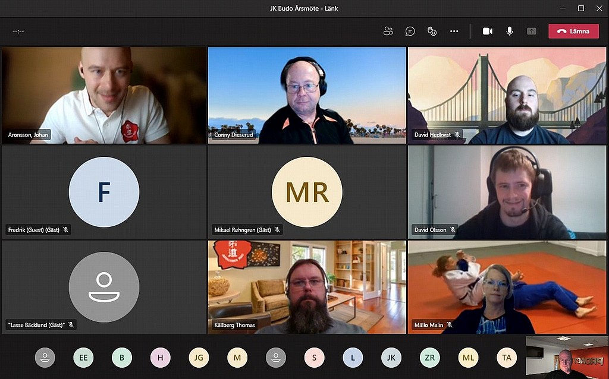Click the muted mic icon beside David Hedkvist

457,135
